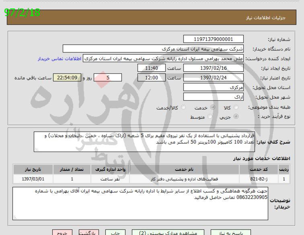Click the request creator name field
This screenshot has width=304, height=235.
163,59
